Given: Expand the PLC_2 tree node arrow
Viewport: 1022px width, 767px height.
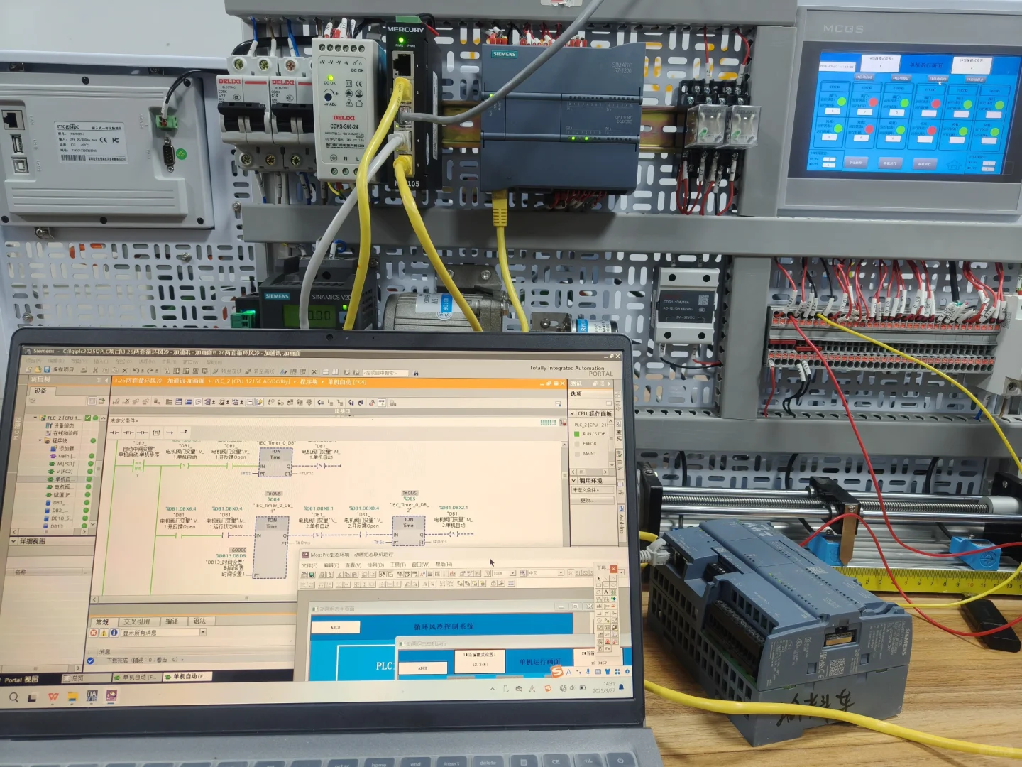Looking at the screenshot, I should click(35, 418).
